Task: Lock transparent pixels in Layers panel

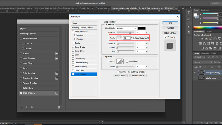Action: click(200, 67)
